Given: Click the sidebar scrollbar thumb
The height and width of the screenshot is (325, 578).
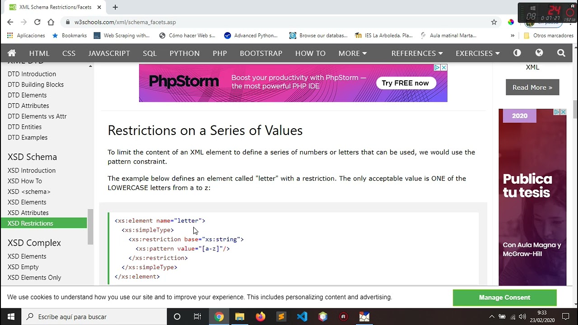Looking at the screenshot, I should pyautogui.click(x=90, y=226).
